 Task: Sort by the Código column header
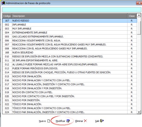click(x=7, y=16)
